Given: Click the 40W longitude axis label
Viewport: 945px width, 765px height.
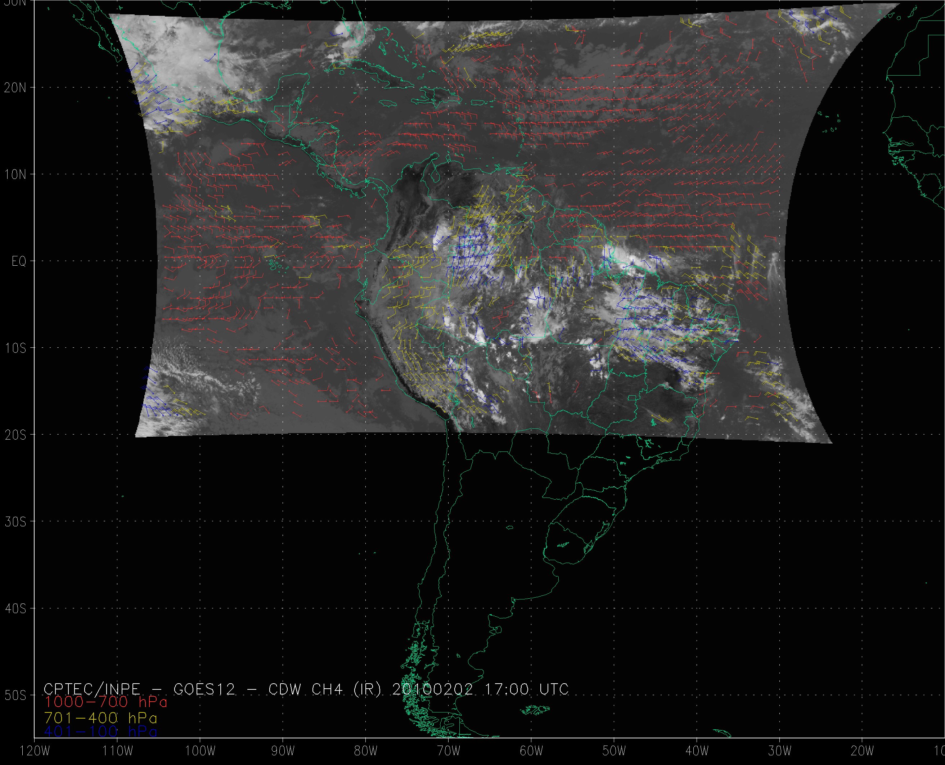Looking at the screenshot, I should 697,751.
